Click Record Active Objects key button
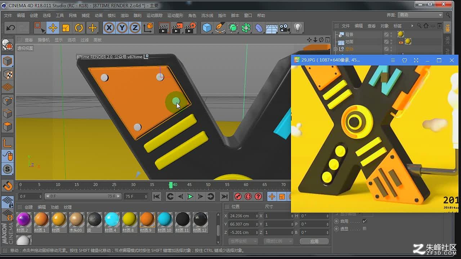 [238, 196]
